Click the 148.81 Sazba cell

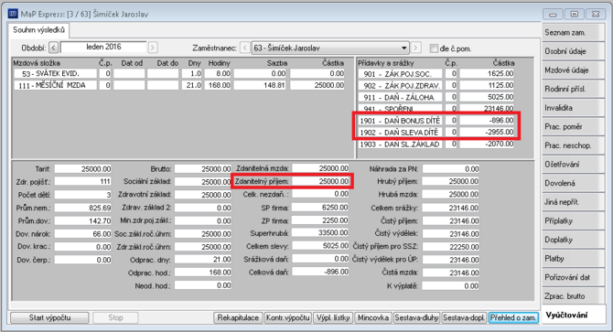tap(260, 85)
